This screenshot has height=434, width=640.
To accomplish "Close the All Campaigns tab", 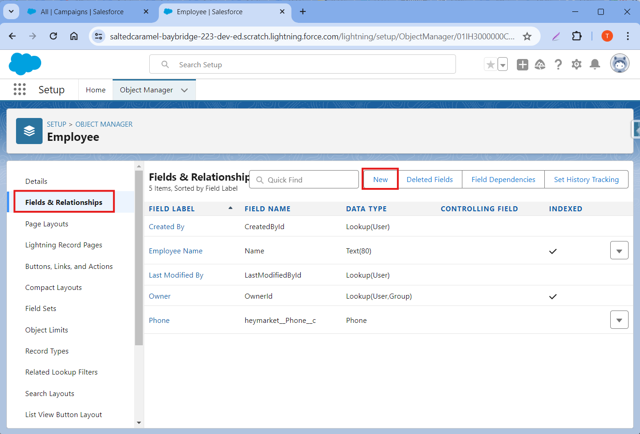I will click(146, 11).
